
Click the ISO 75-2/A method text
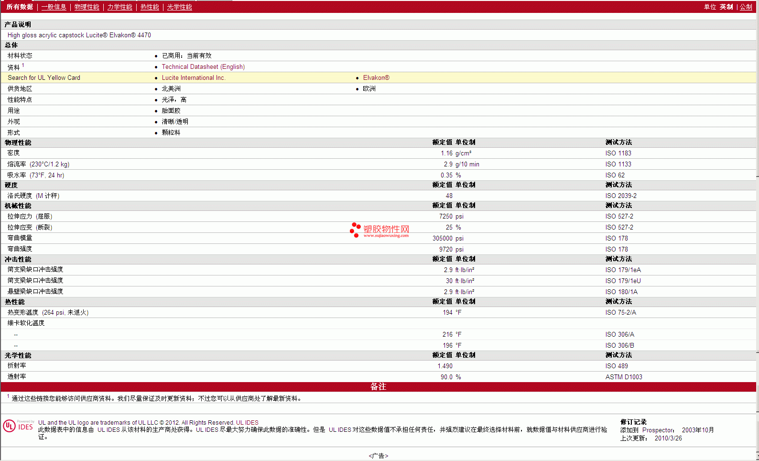coord(620,313)
